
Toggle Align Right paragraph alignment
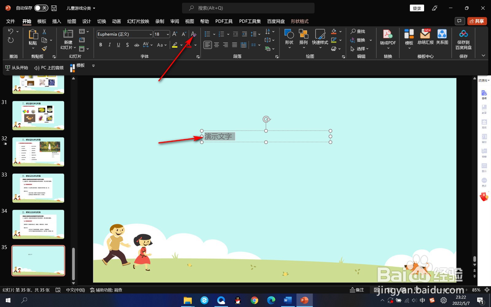click(x=226, y=45)
